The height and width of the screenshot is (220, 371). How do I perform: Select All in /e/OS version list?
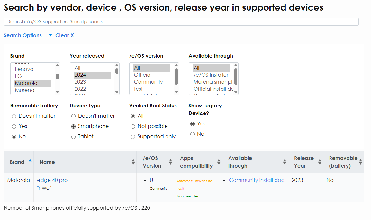point(152,68)
